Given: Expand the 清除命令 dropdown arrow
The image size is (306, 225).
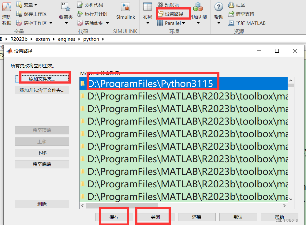Looking at the screenshot, I should (x=107, y=23).
